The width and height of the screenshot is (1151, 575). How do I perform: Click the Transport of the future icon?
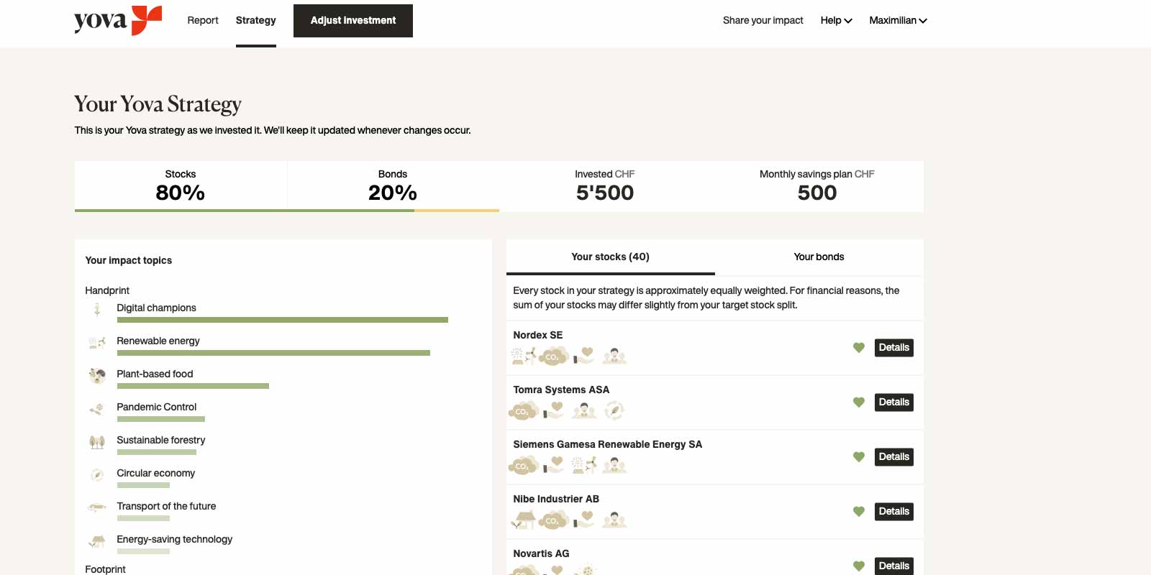97,507
